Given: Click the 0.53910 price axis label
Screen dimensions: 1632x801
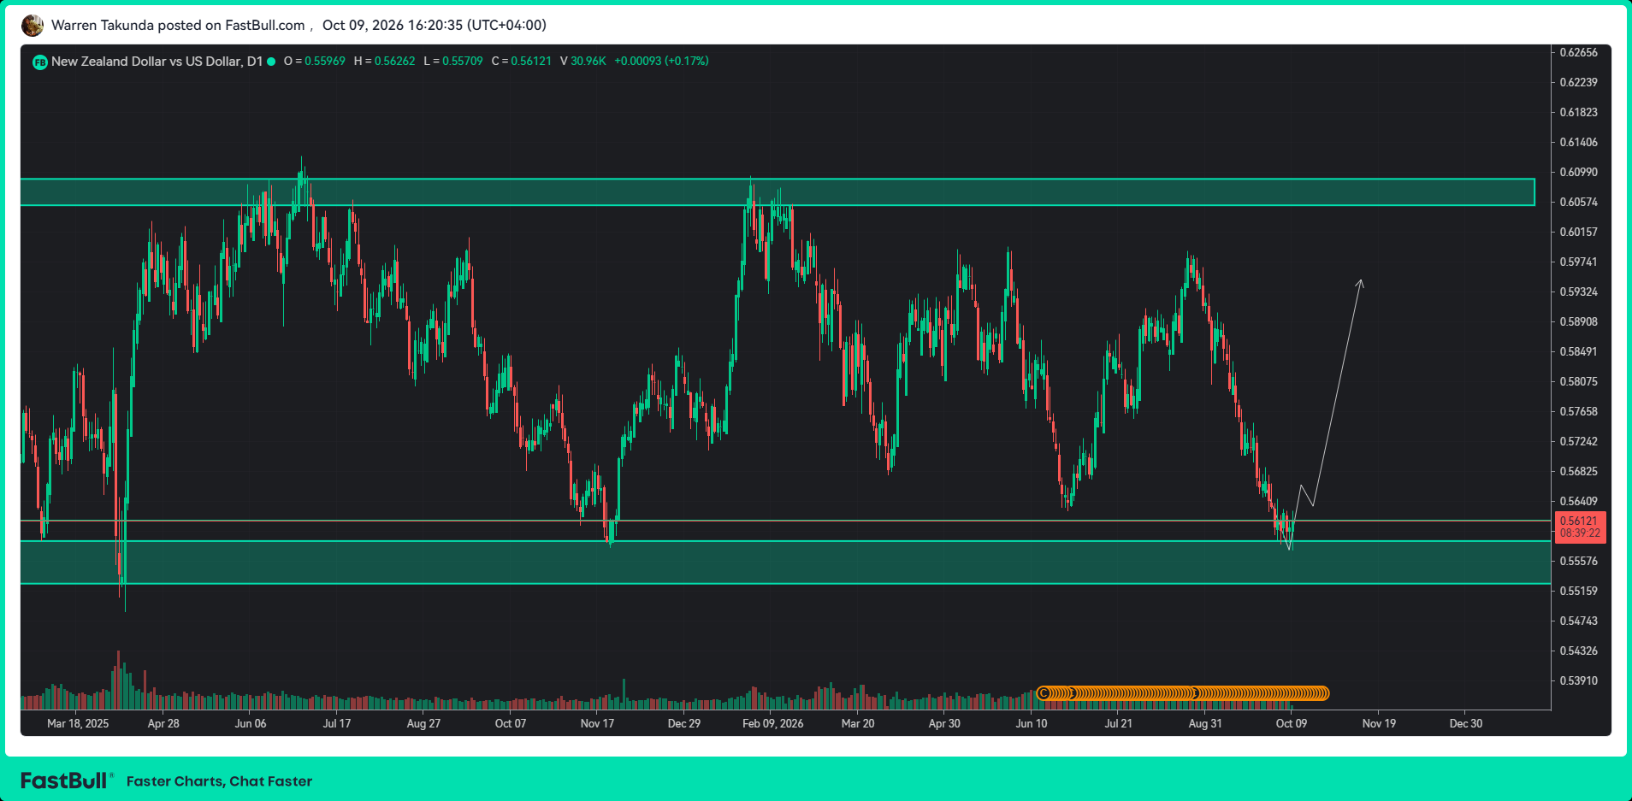Looking at the screenshot, I should pyautogui.click(x=1578, y=680).
